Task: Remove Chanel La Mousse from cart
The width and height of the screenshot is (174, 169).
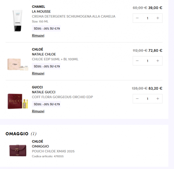Action: point(38,36)
